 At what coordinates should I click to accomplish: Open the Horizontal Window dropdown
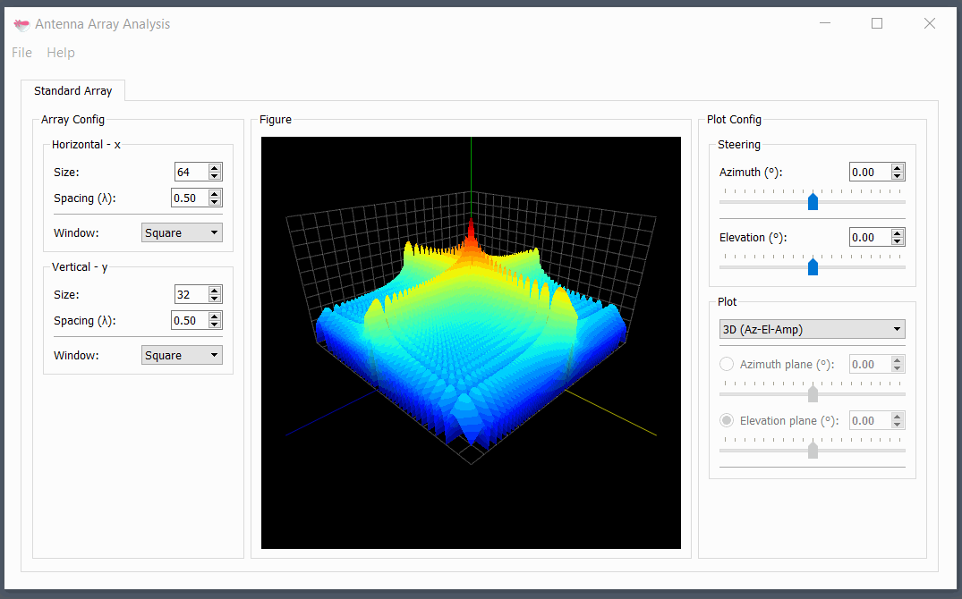(182, 233)
